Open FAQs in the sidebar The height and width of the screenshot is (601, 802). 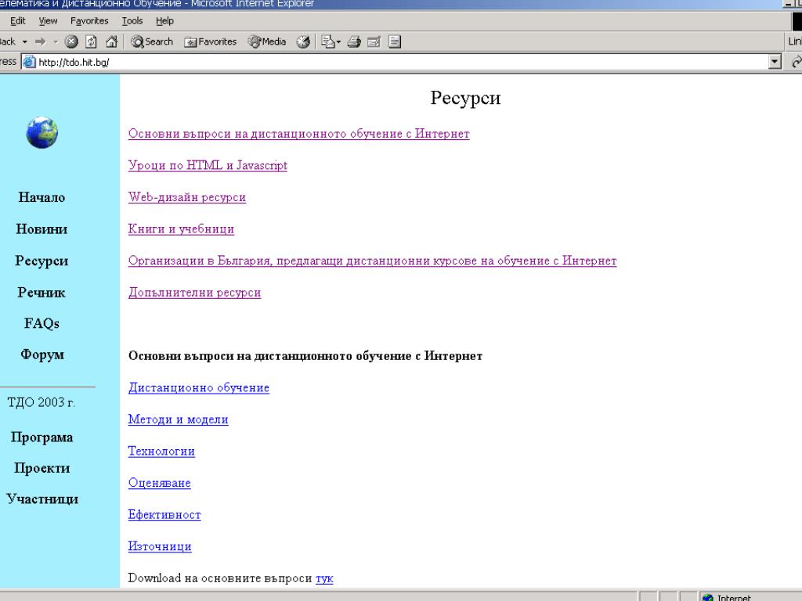click(x=42, y=323)
